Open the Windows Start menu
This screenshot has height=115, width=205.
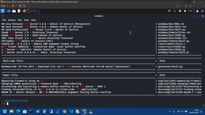click(x=5, y=111)
